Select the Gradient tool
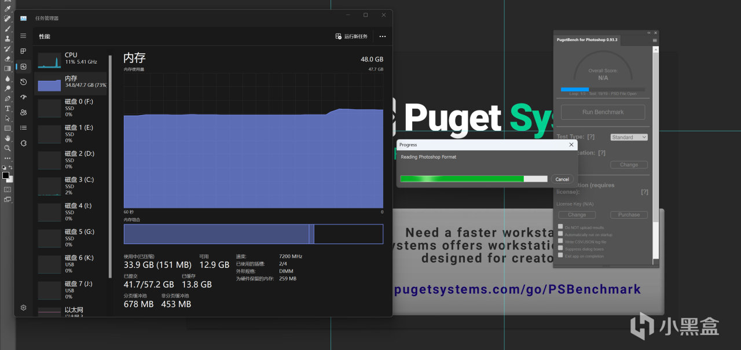The height and width of the screenshot is (350, 741). 8,68
